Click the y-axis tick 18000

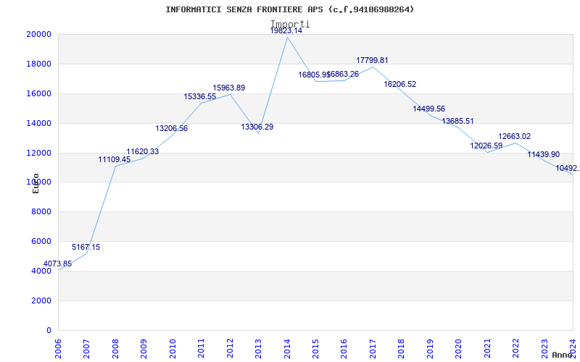pyautogui.click(x=38, y=64)
